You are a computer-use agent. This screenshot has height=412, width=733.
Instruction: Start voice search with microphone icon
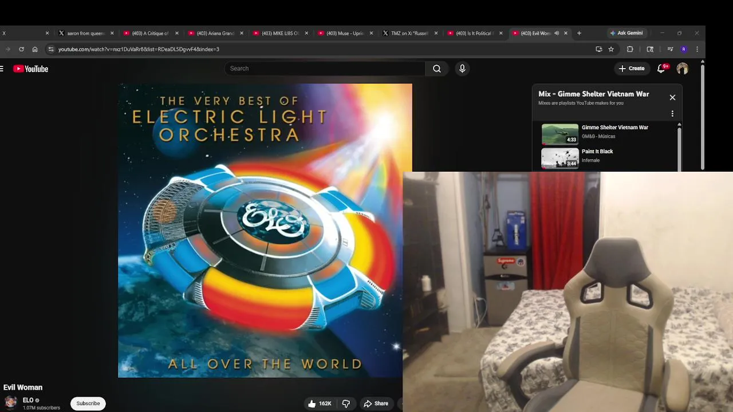point(462,69)
